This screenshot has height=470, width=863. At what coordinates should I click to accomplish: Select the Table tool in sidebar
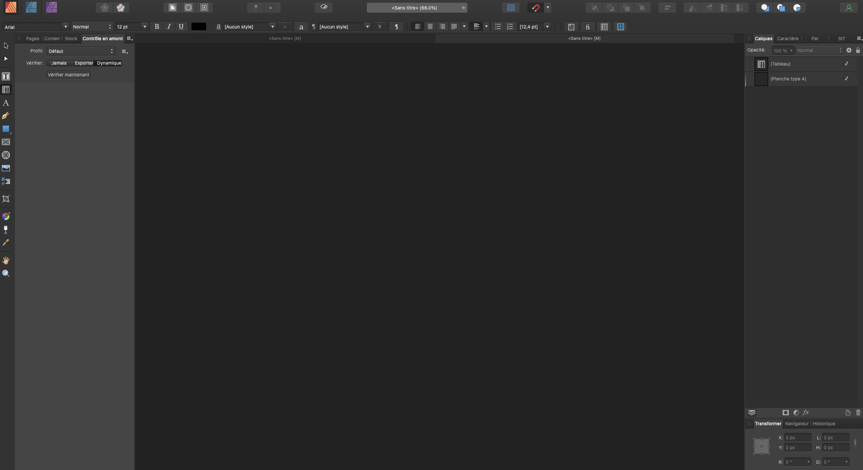coord(6,89)
